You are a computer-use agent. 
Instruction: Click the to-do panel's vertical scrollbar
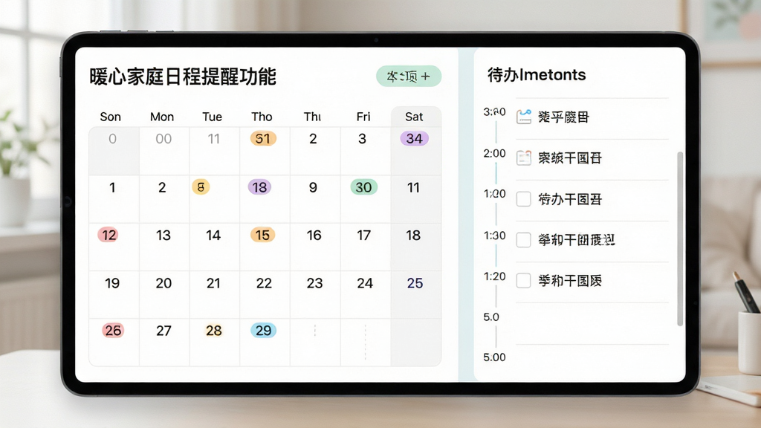(680, 239)
